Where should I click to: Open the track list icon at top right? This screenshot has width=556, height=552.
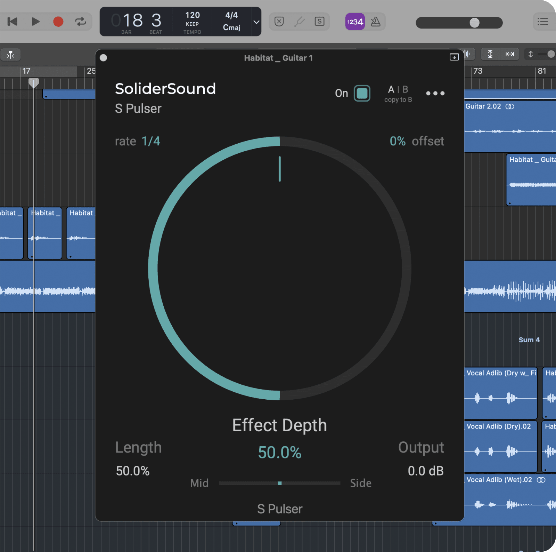click(x=543, y=22)
